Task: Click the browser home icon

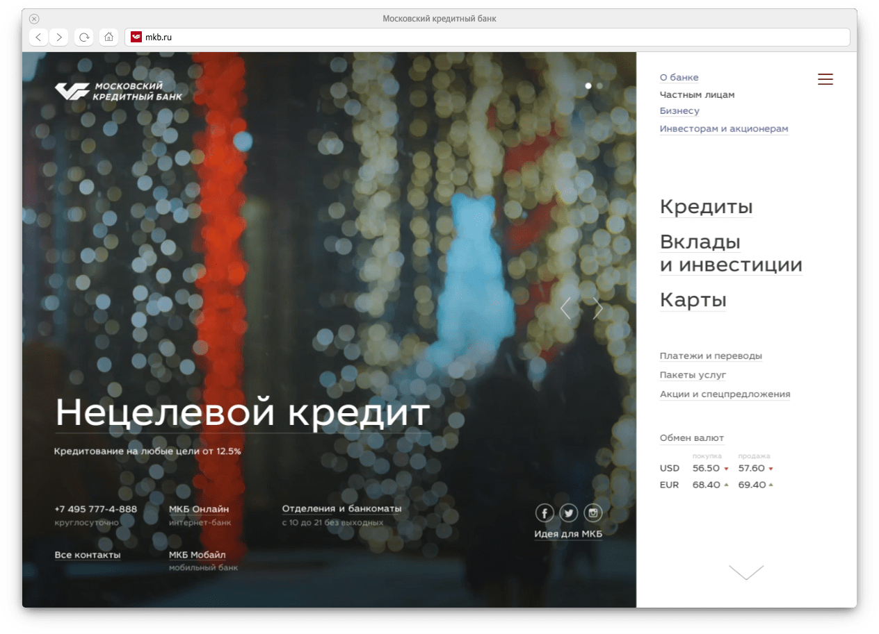Action: pyautogui.click(x=108, y=37)
